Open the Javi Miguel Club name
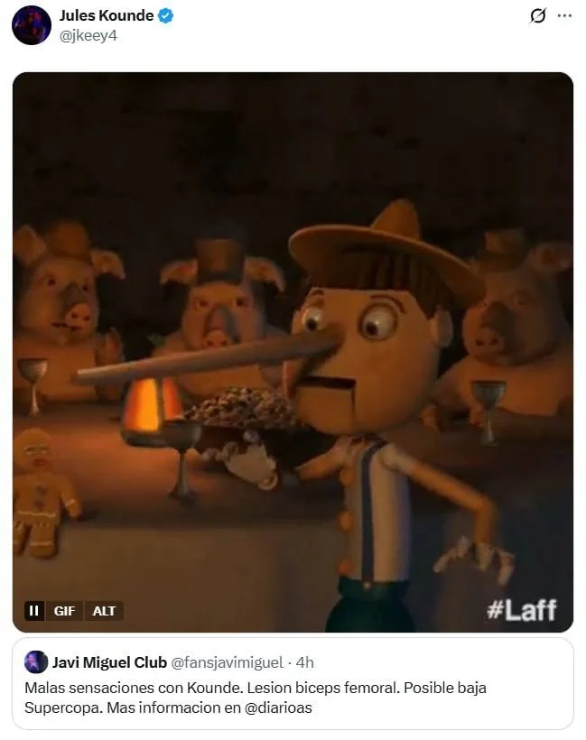The height and width of the screenshot is (740, 586). 109,662
